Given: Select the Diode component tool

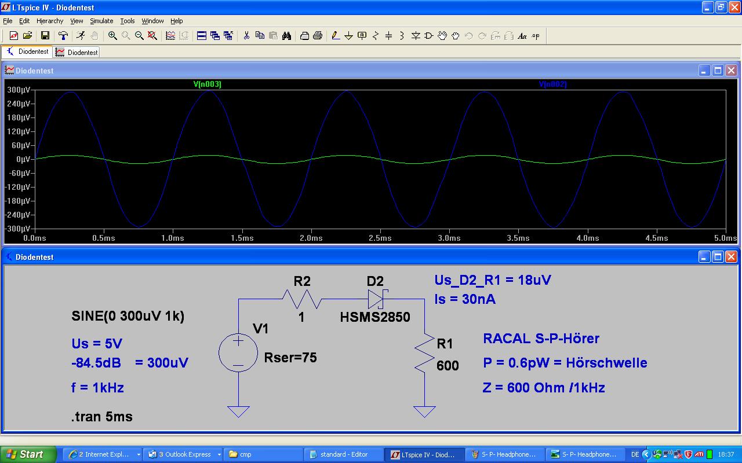Looking at the screenshot, I should click(x=416, y=36).
